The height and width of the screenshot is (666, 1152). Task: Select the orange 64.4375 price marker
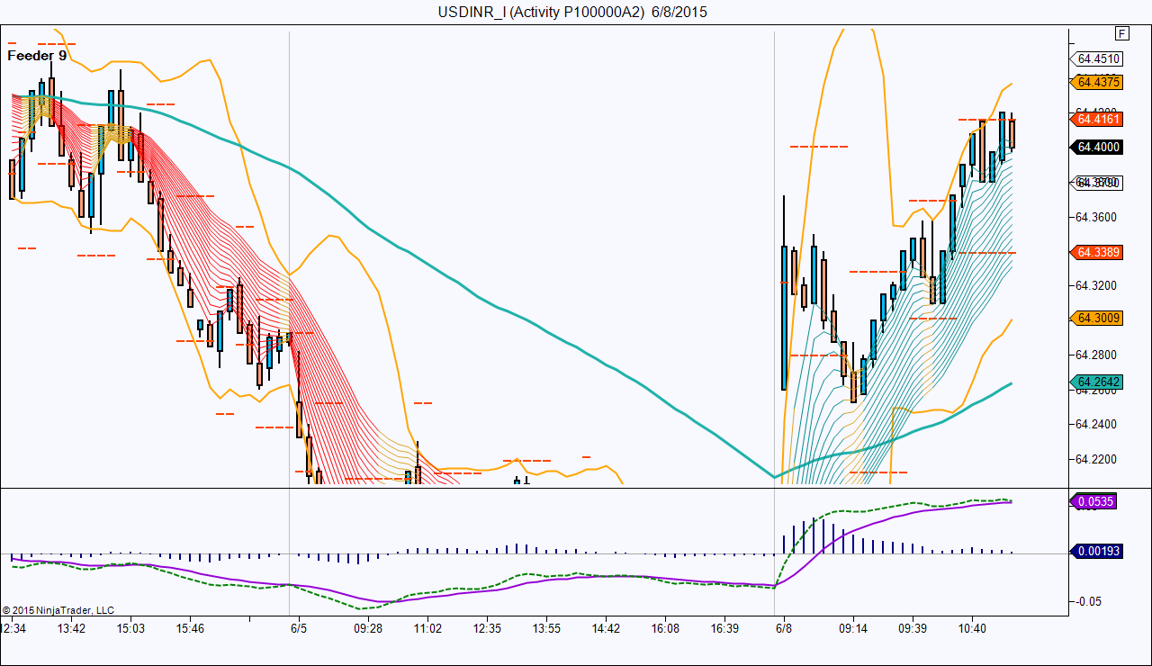(1096, 82)
